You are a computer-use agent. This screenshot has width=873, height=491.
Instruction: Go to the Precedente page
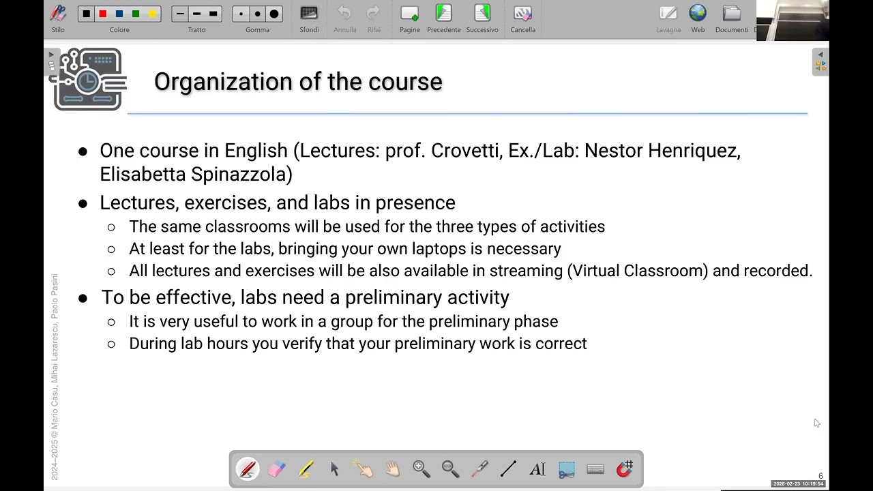coord(444,18)
